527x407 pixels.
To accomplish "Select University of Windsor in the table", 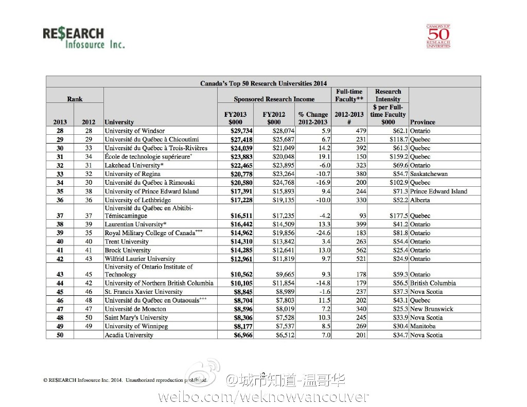I will [x=135, y=131].
